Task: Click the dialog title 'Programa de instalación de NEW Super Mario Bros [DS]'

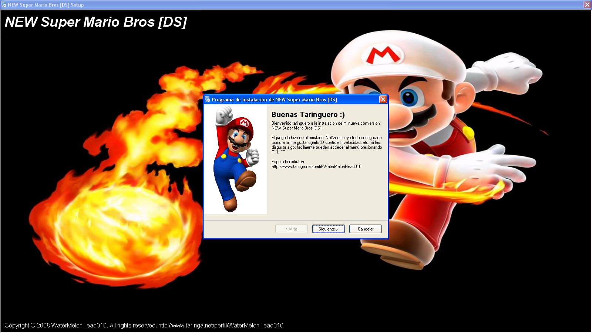Action: pos(274,100)
